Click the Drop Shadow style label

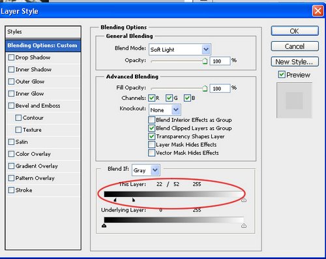tap(33, 57)
